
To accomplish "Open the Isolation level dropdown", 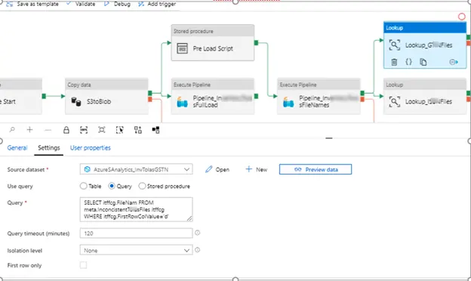I will 136,250.
